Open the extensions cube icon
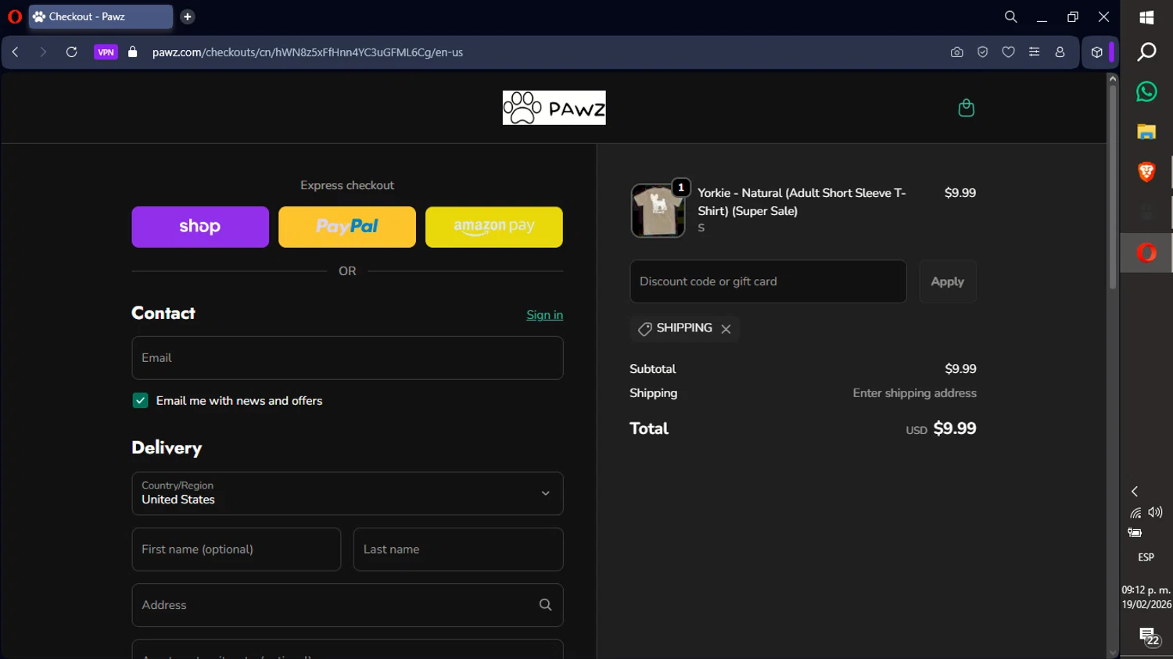Image resolution: width=1173 pixels, height=659 pixels. pos(1097,52)
